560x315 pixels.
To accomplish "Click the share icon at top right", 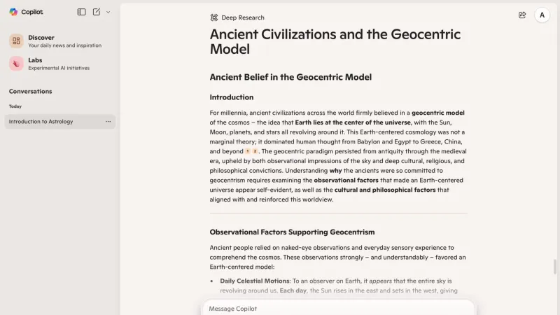I will pos(522,15).
